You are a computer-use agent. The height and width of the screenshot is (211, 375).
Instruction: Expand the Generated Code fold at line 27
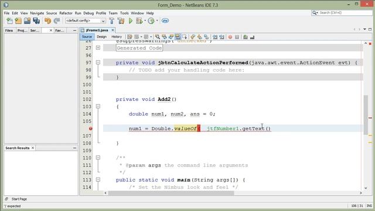(98, 48)
